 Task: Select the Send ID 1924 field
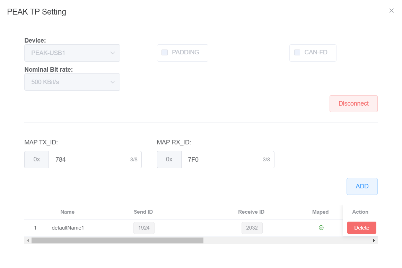click(x=144, y=228)
